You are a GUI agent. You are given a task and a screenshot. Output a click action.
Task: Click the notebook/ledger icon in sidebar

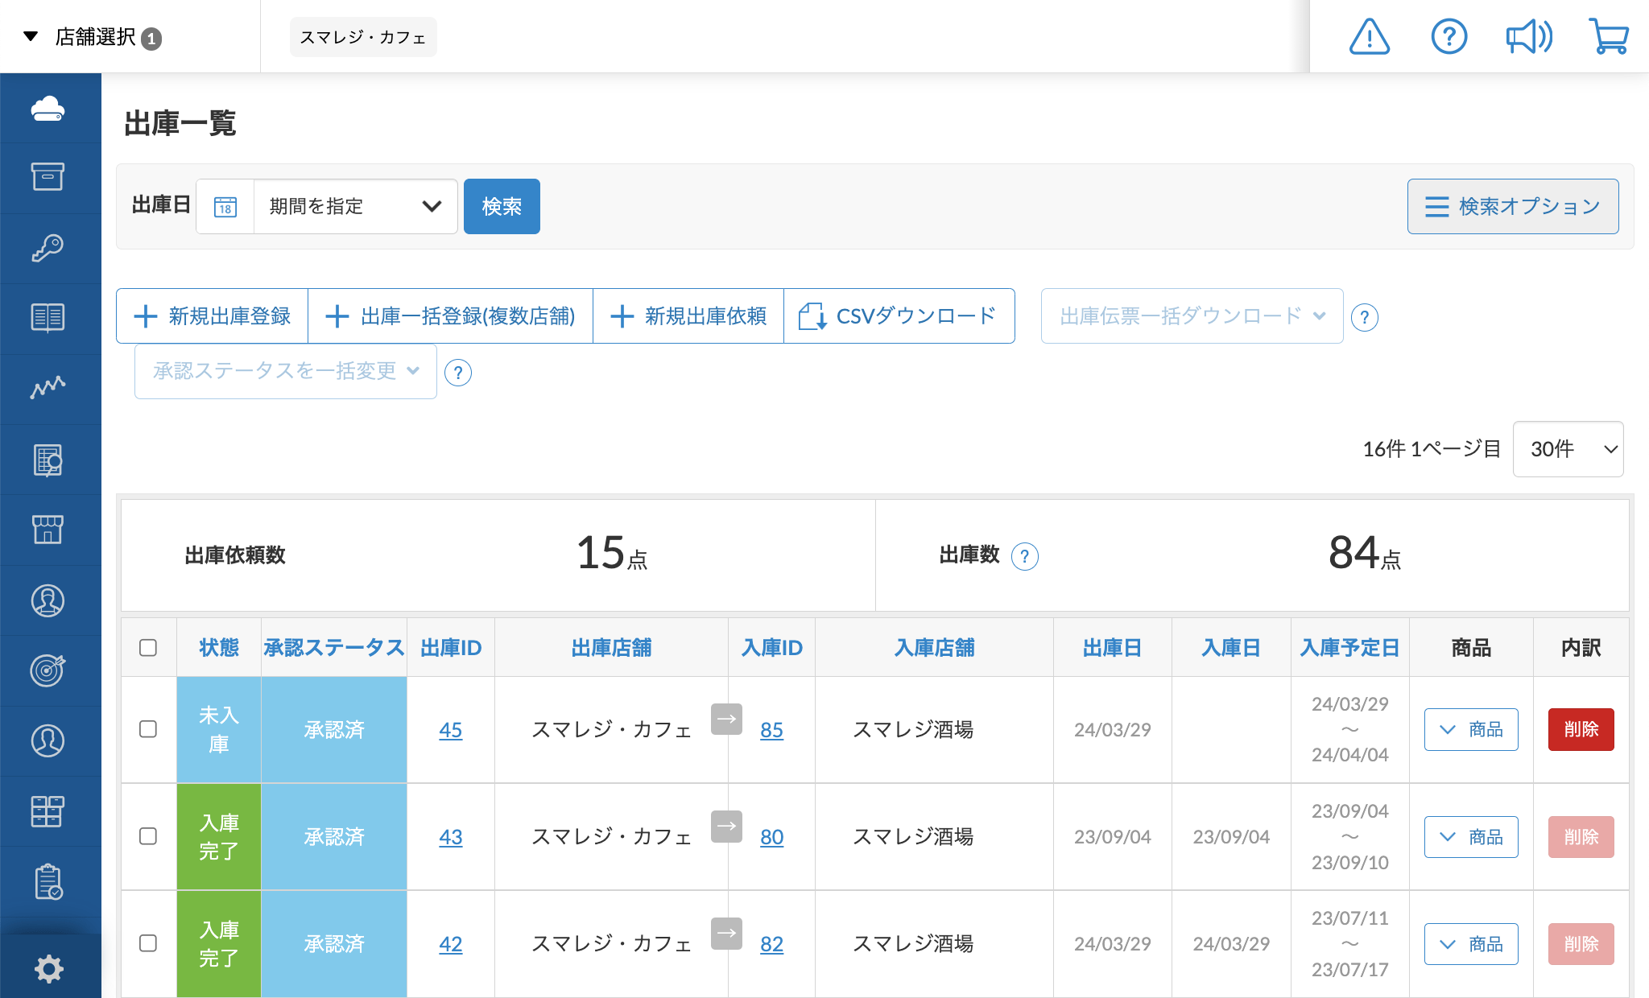pos(48,318)
